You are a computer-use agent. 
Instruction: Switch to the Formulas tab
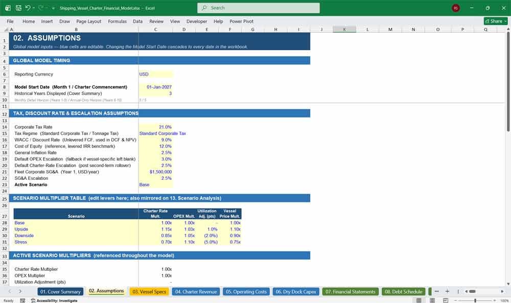(x=117, y=21)
